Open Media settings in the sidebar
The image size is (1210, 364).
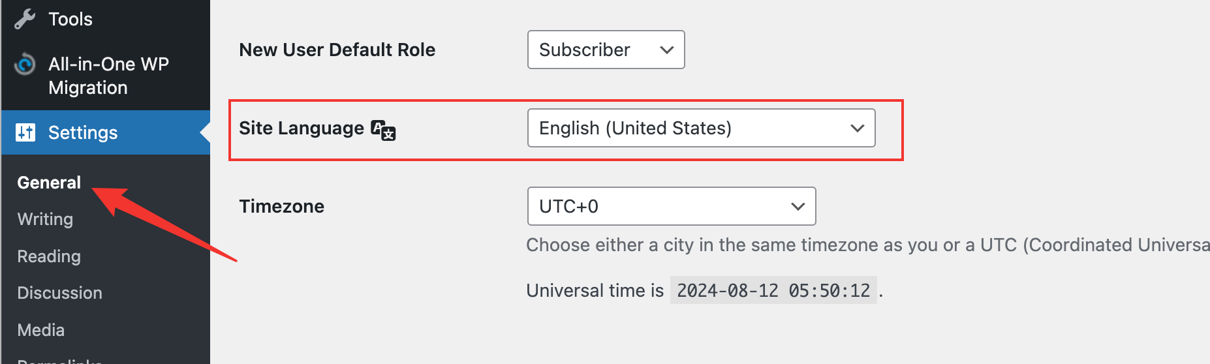(x=40, y=330)
